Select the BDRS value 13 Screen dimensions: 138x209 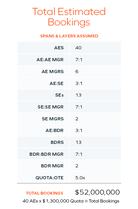pos(78,142)
